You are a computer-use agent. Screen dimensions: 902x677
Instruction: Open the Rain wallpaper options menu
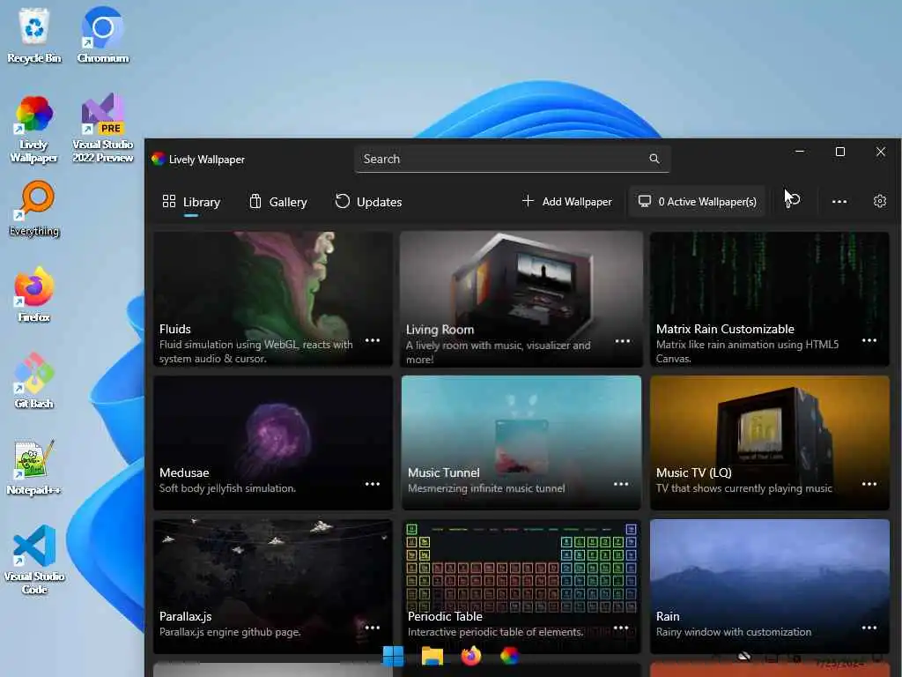click(869, 628)
